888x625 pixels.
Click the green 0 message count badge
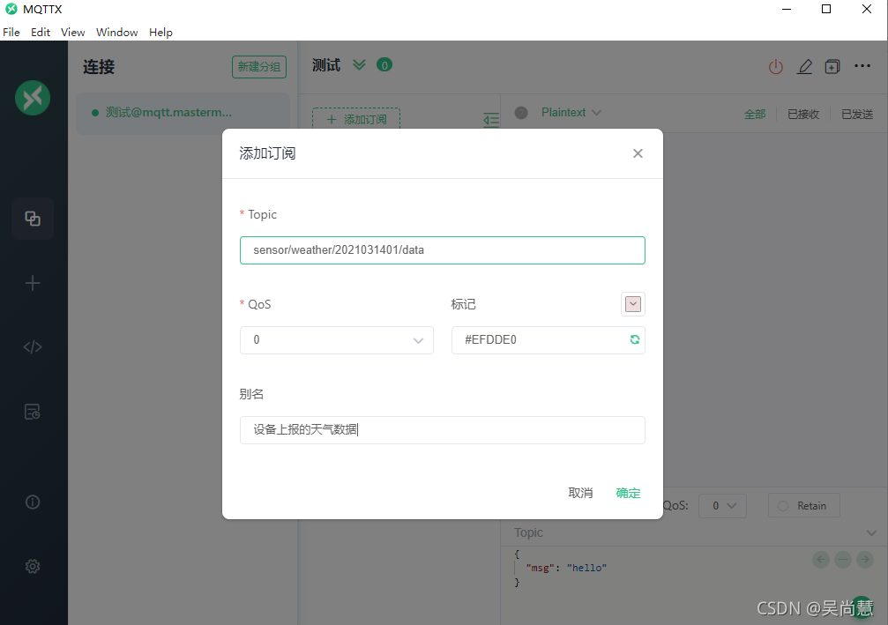pyautogui.click(x=384, y=65)
